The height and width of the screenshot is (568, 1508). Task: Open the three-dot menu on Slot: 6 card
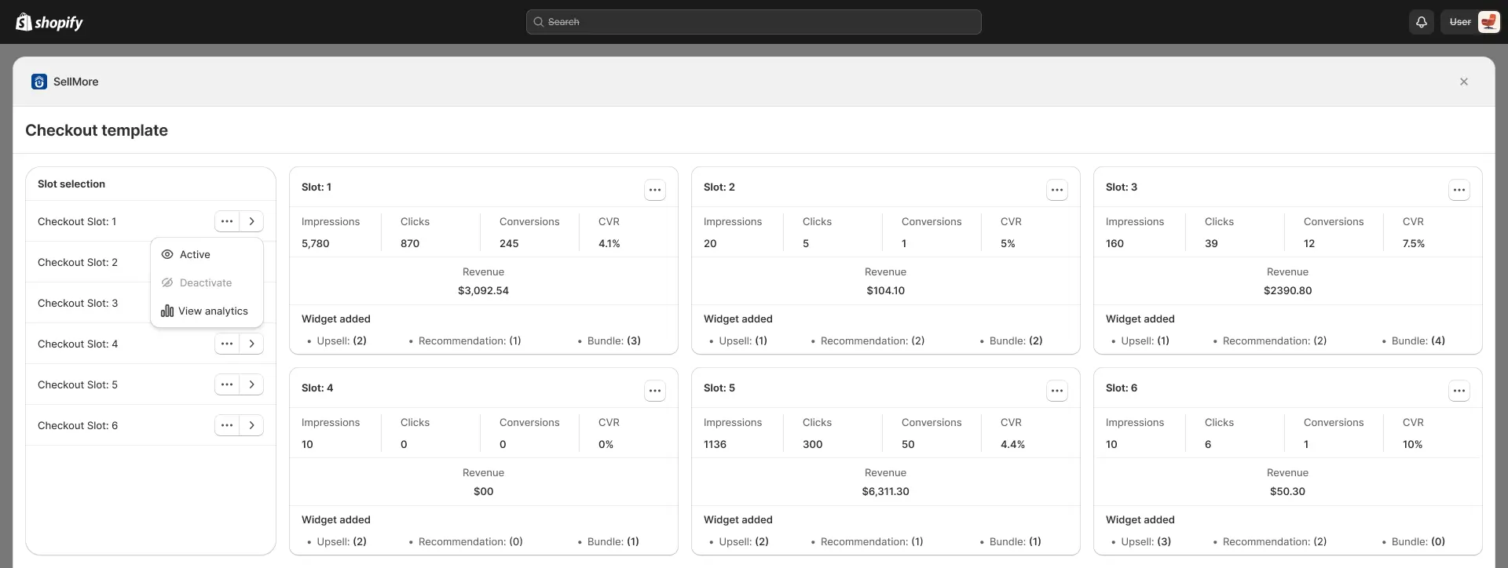pos(1459,391)
